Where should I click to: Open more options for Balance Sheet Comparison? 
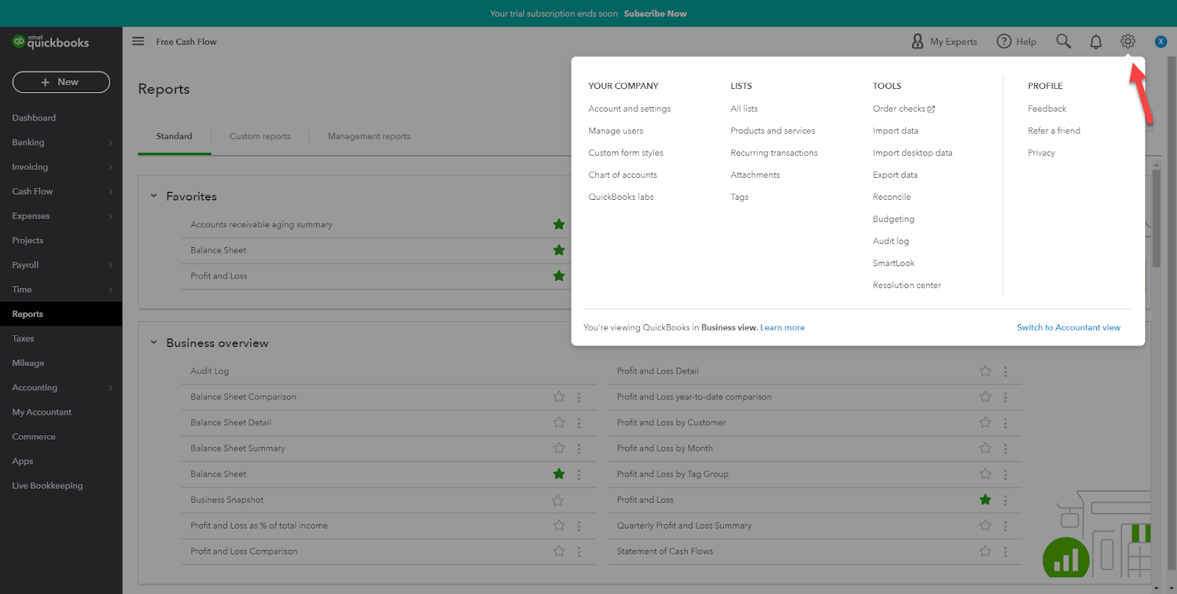[x=579, y=397]
